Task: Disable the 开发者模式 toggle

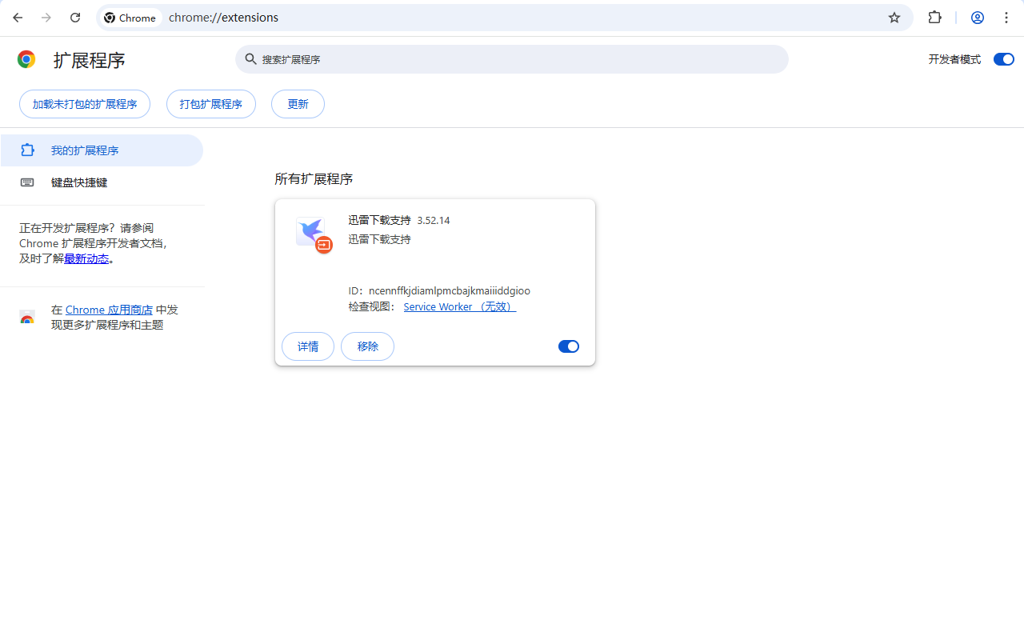Action: 1003,59
